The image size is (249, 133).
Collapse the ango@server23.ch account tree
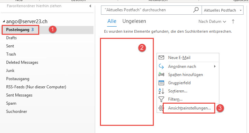coord(4,21)
